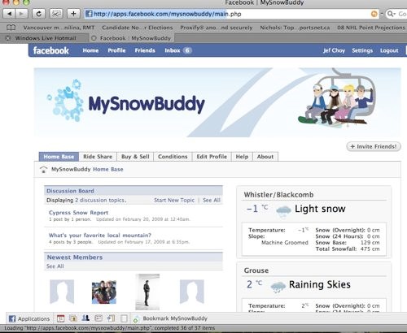
Task: Click the Facebook favicon in the address bar
Action: [89, 14]
